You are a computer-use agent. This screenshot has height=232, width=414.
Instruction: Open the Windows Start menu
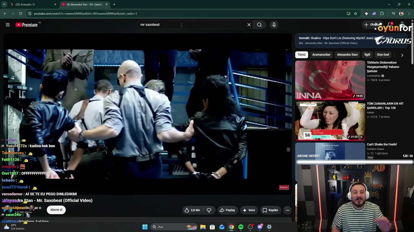tap(145, 227)
